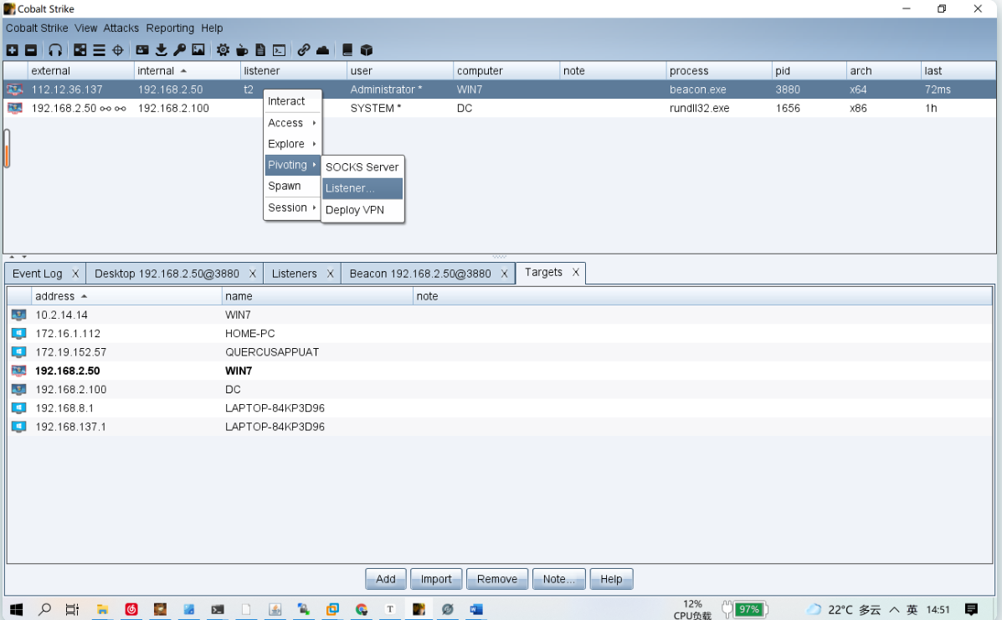Click the Help button below targets
This screenshot has height=620, width=1002.
coord(611,579)
